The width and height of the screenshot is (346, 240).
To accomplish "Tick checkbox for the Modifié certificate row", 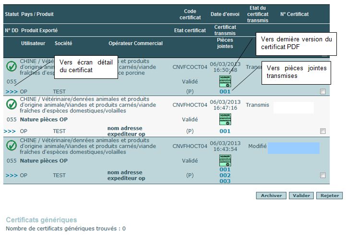I will [323, 176].
